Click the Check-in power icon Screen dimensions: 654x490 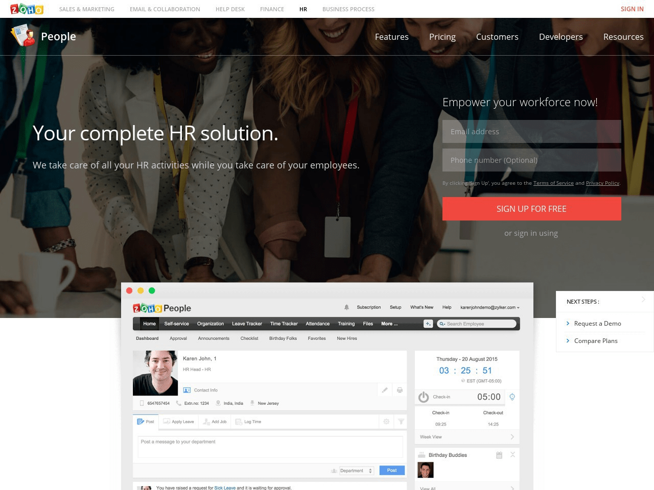pos(424,397)
